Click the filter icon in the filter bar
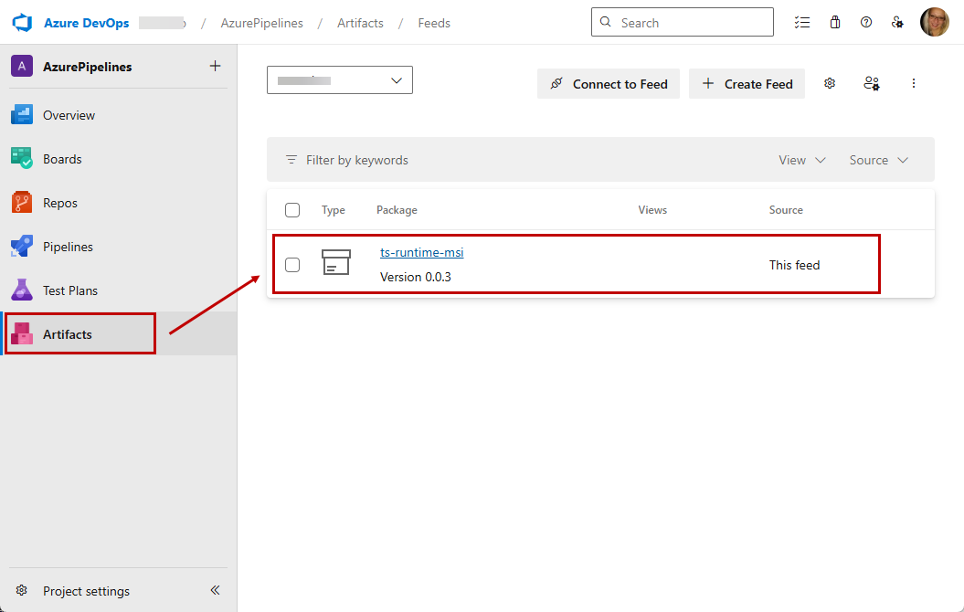 tap(291, 160)
